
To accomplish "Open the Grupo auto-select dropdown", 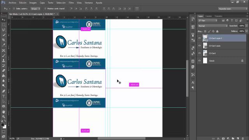I will 35,9.
